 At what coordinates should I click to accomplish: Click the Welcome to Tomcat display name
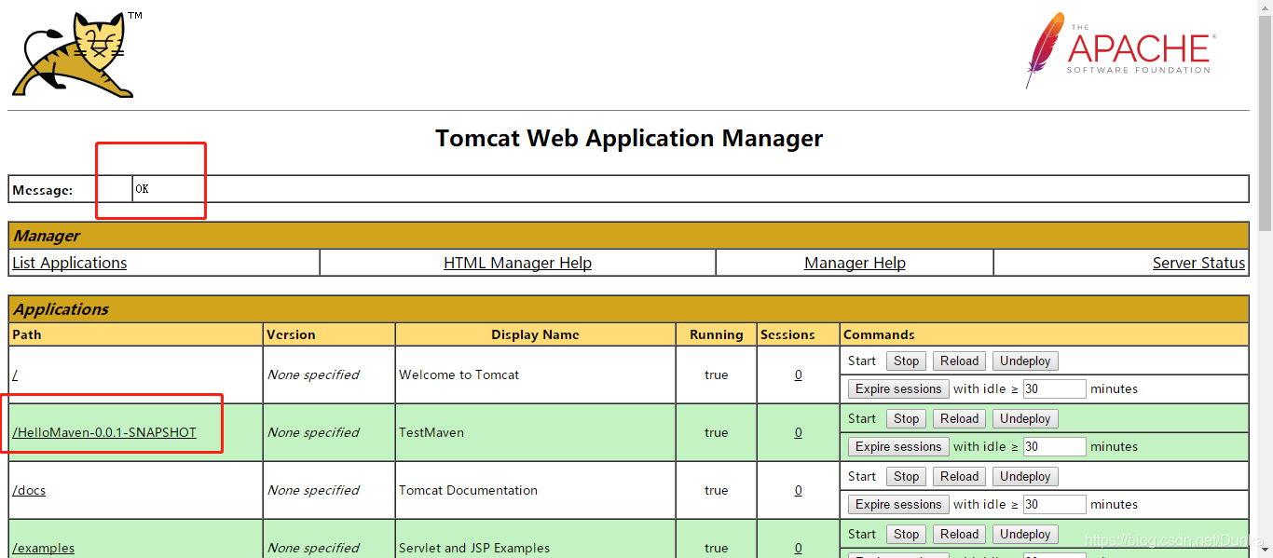click(459, 374)
